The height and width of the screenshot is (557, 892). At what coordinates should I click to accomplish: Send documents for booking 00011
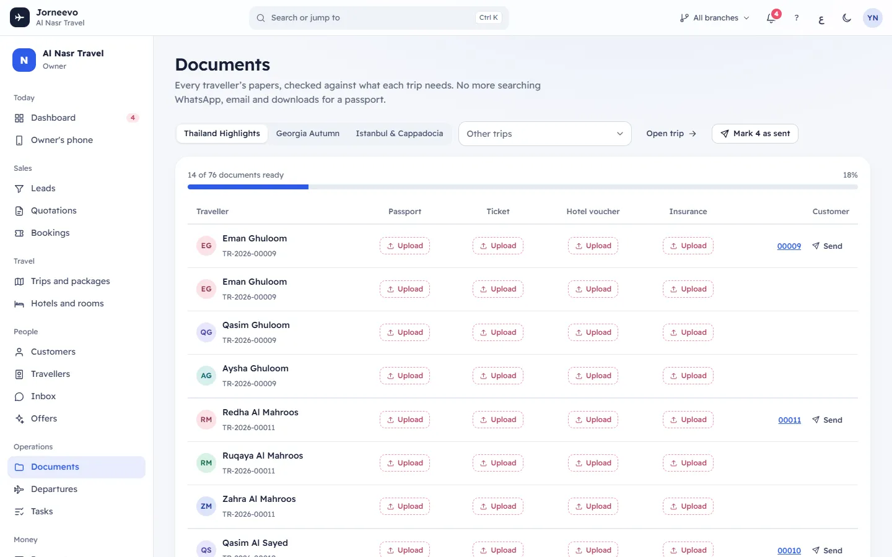(x=828, y=420)
